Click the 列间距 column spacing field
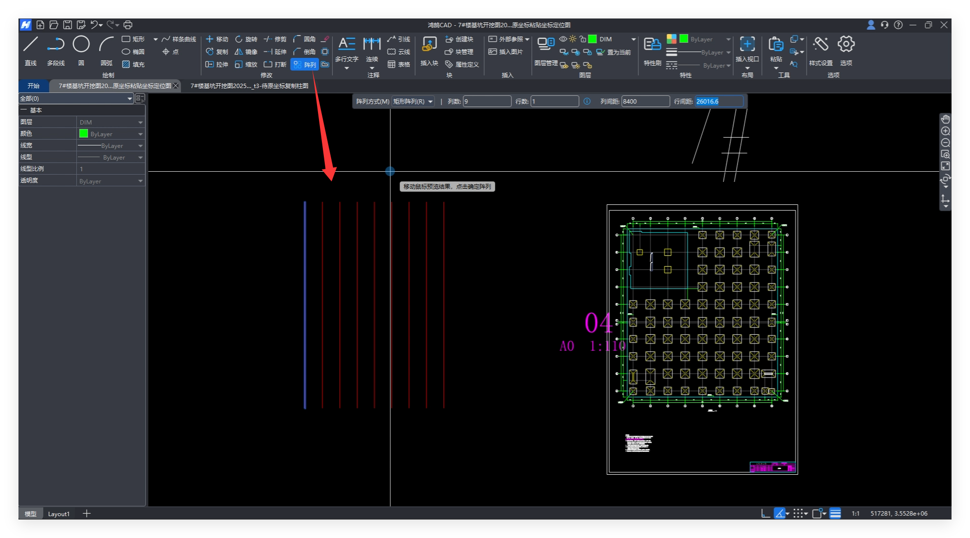 tap(645, 101)
